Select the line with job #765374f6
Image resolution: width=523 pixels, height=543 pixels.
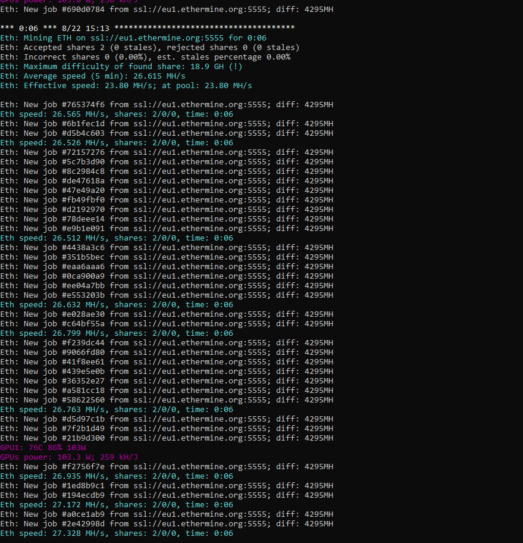pyautogui.click(x=167, y=105)
